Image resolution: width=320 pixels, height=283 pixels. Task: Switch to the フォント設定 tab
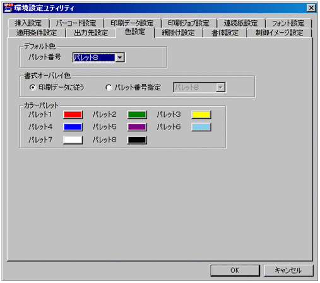click(x=288, y=23)
